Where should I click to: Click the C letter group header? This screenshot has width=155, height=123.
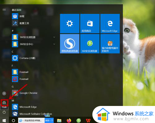pyautogui.click(x=12, y=52)
